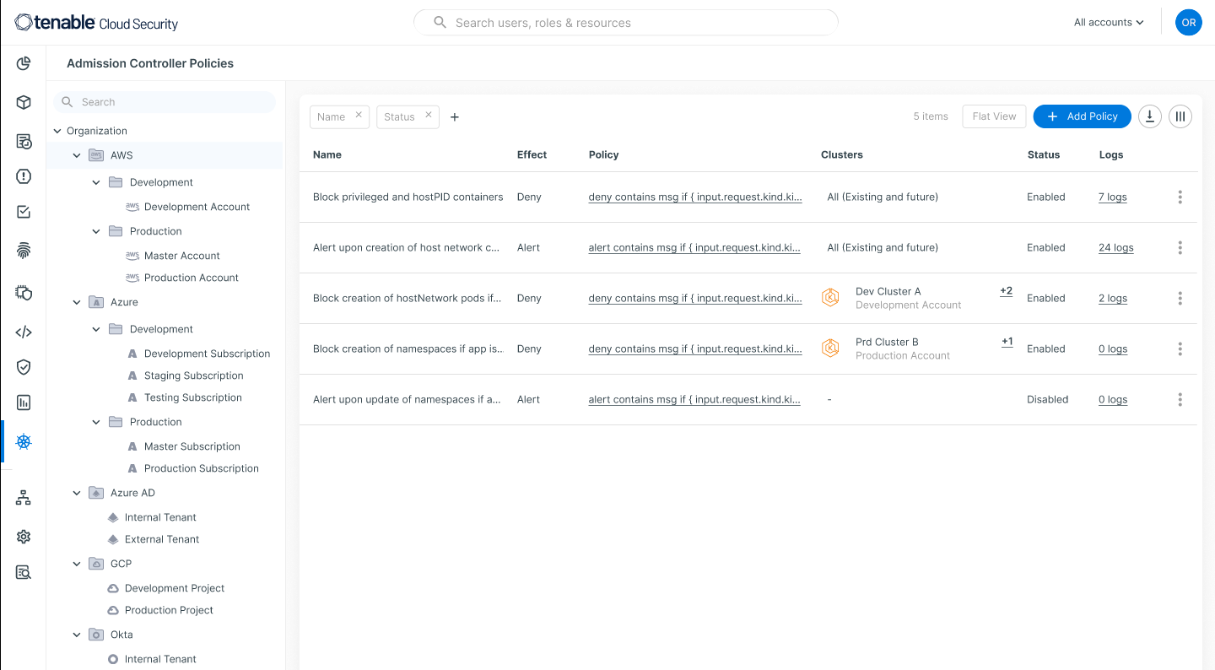The image size is (1215, 670).
Task: Open the IaC code icon in the sidebar
Action: tap(24, 332)
